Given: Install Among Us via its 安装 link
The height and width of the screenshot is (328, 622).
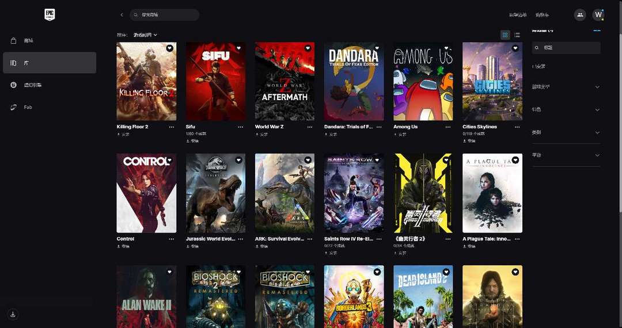Looking at the screenshot, I should (400, 134).
